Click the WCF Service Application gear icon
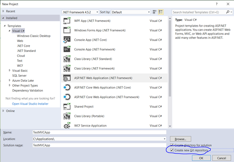234x162 pixels. point(67,125)
